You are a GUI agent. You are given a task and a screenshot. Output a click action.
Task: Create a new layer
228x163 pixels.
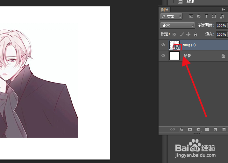[216, 130]
